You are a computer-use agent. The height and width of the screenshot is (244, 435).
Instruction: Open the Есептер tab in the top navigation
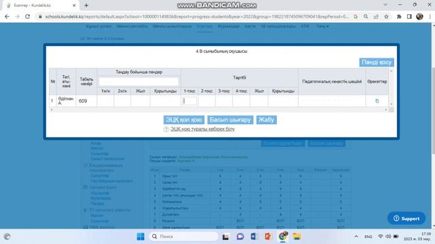click(205, 26)
